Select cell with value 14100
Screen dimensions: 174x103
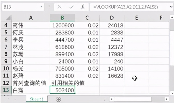(x=112, y=68)
